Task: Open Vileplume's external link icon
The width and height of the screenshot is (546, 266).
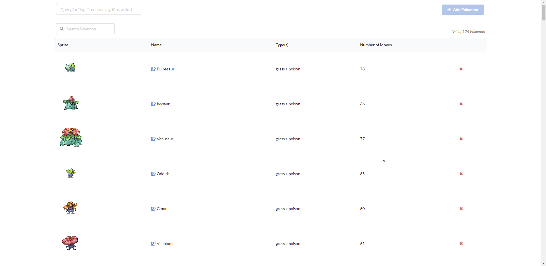Action: tap(153, 244)
